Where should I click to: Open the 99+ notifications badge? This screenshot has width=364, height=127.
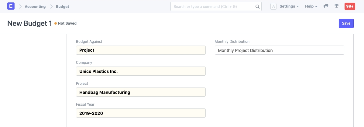point(349,6)
